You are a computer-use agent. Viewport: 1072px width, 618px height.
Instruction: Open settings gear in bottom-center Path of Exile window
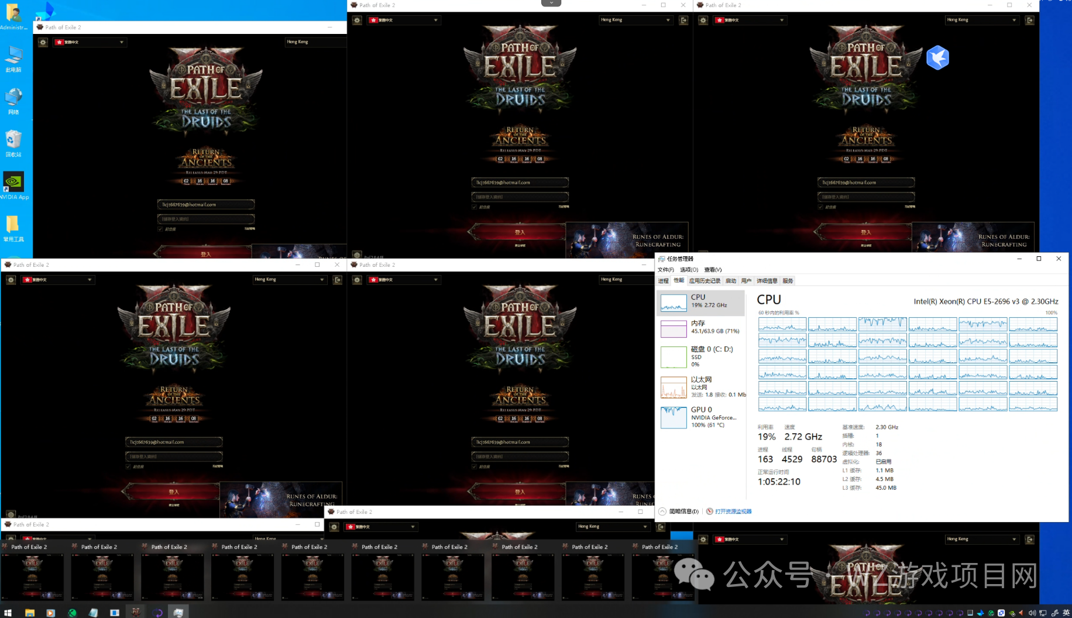[x=334, y=527]
